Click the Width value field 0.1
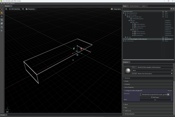Image resolution: width=175 pixels, height=117 pixels. 155,100
